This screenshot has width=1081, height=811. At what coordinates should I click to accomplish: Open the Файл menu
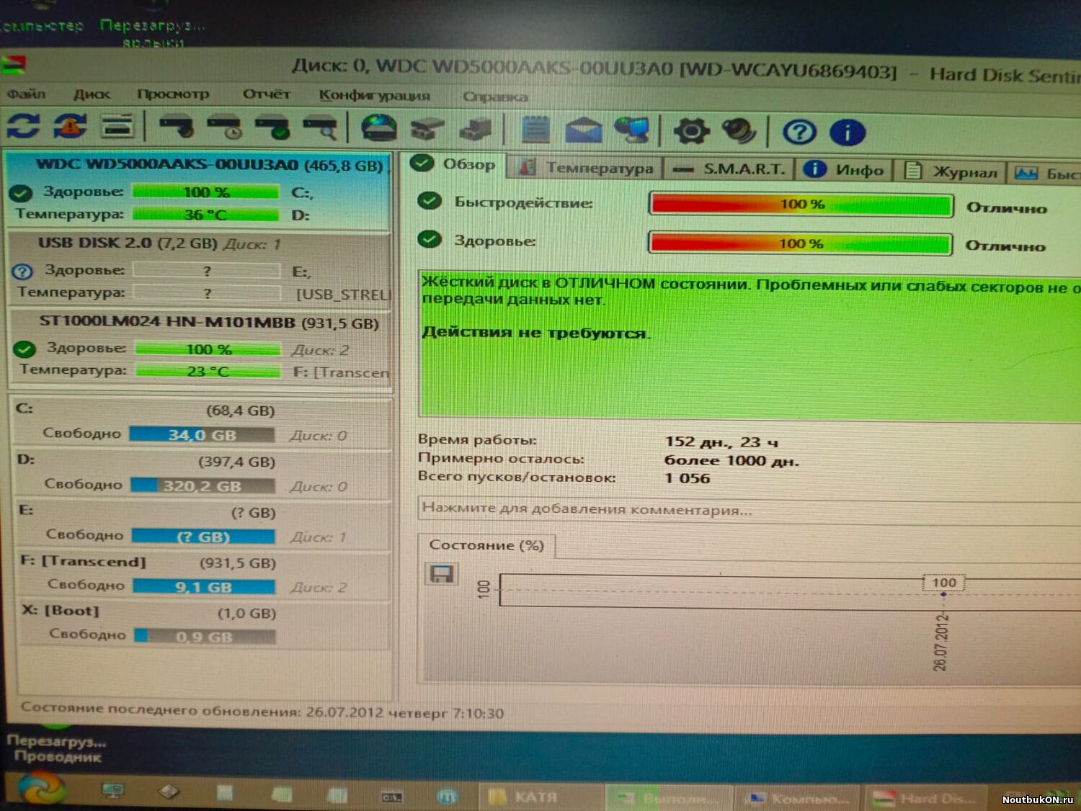pos(26,94)
